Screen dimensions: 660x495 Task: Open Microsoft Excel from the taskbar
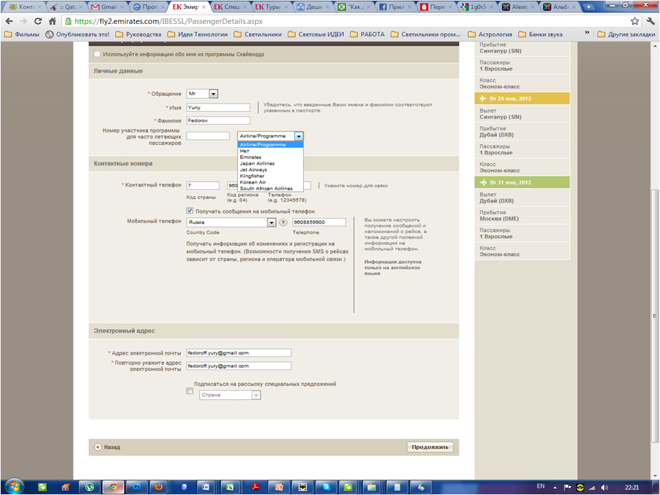tap(230, 487)
